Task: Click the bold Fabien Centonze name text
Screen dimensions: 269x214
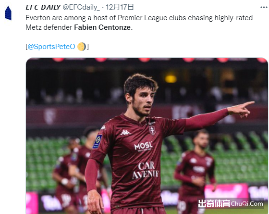Action: [x=103, y=27]
